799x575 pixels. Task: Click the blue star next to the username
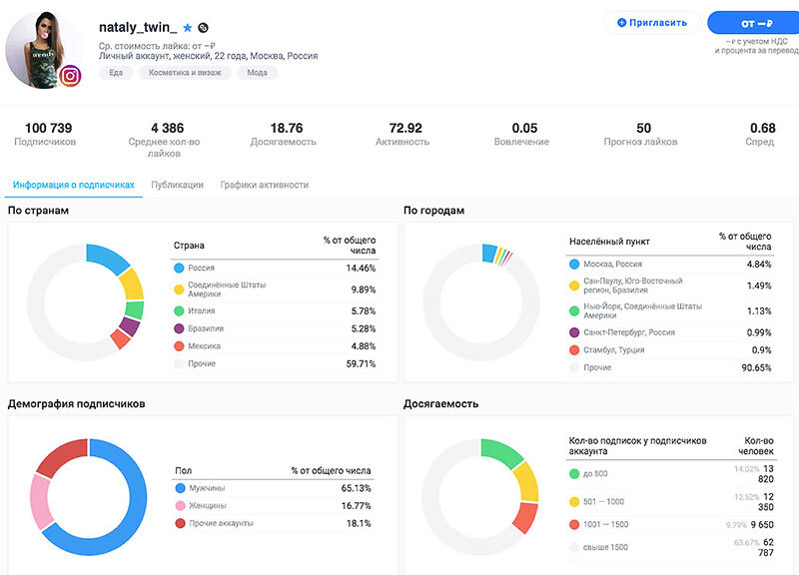188,28
